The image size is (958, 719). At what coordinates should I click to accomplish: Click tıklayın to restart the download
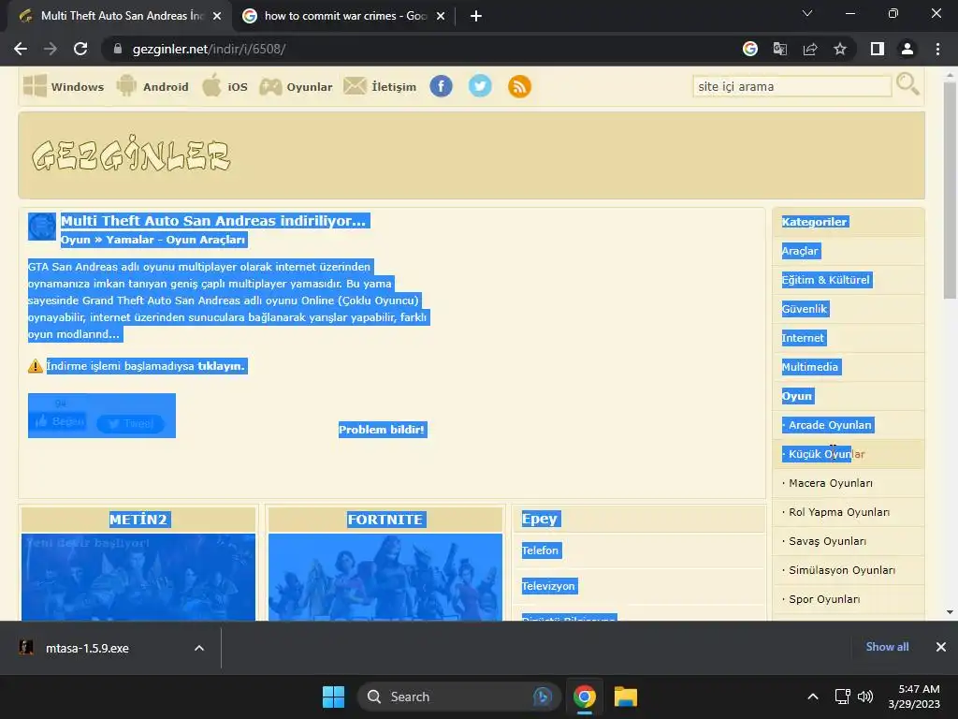[x=221, y=366]
